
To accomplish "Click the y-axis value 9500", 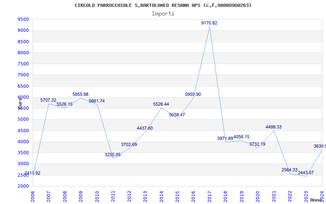I will pyautogui.click(x=23, y=19).
